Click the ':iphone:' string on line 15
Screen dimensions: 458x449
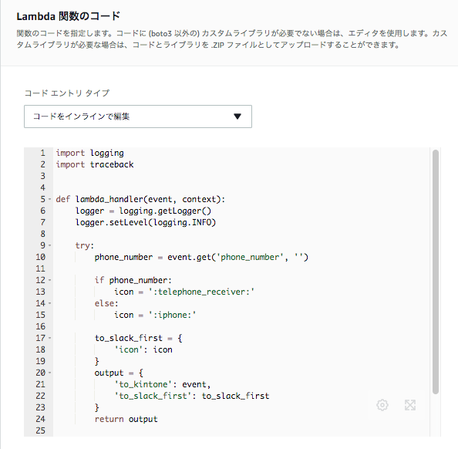point(172,315)
